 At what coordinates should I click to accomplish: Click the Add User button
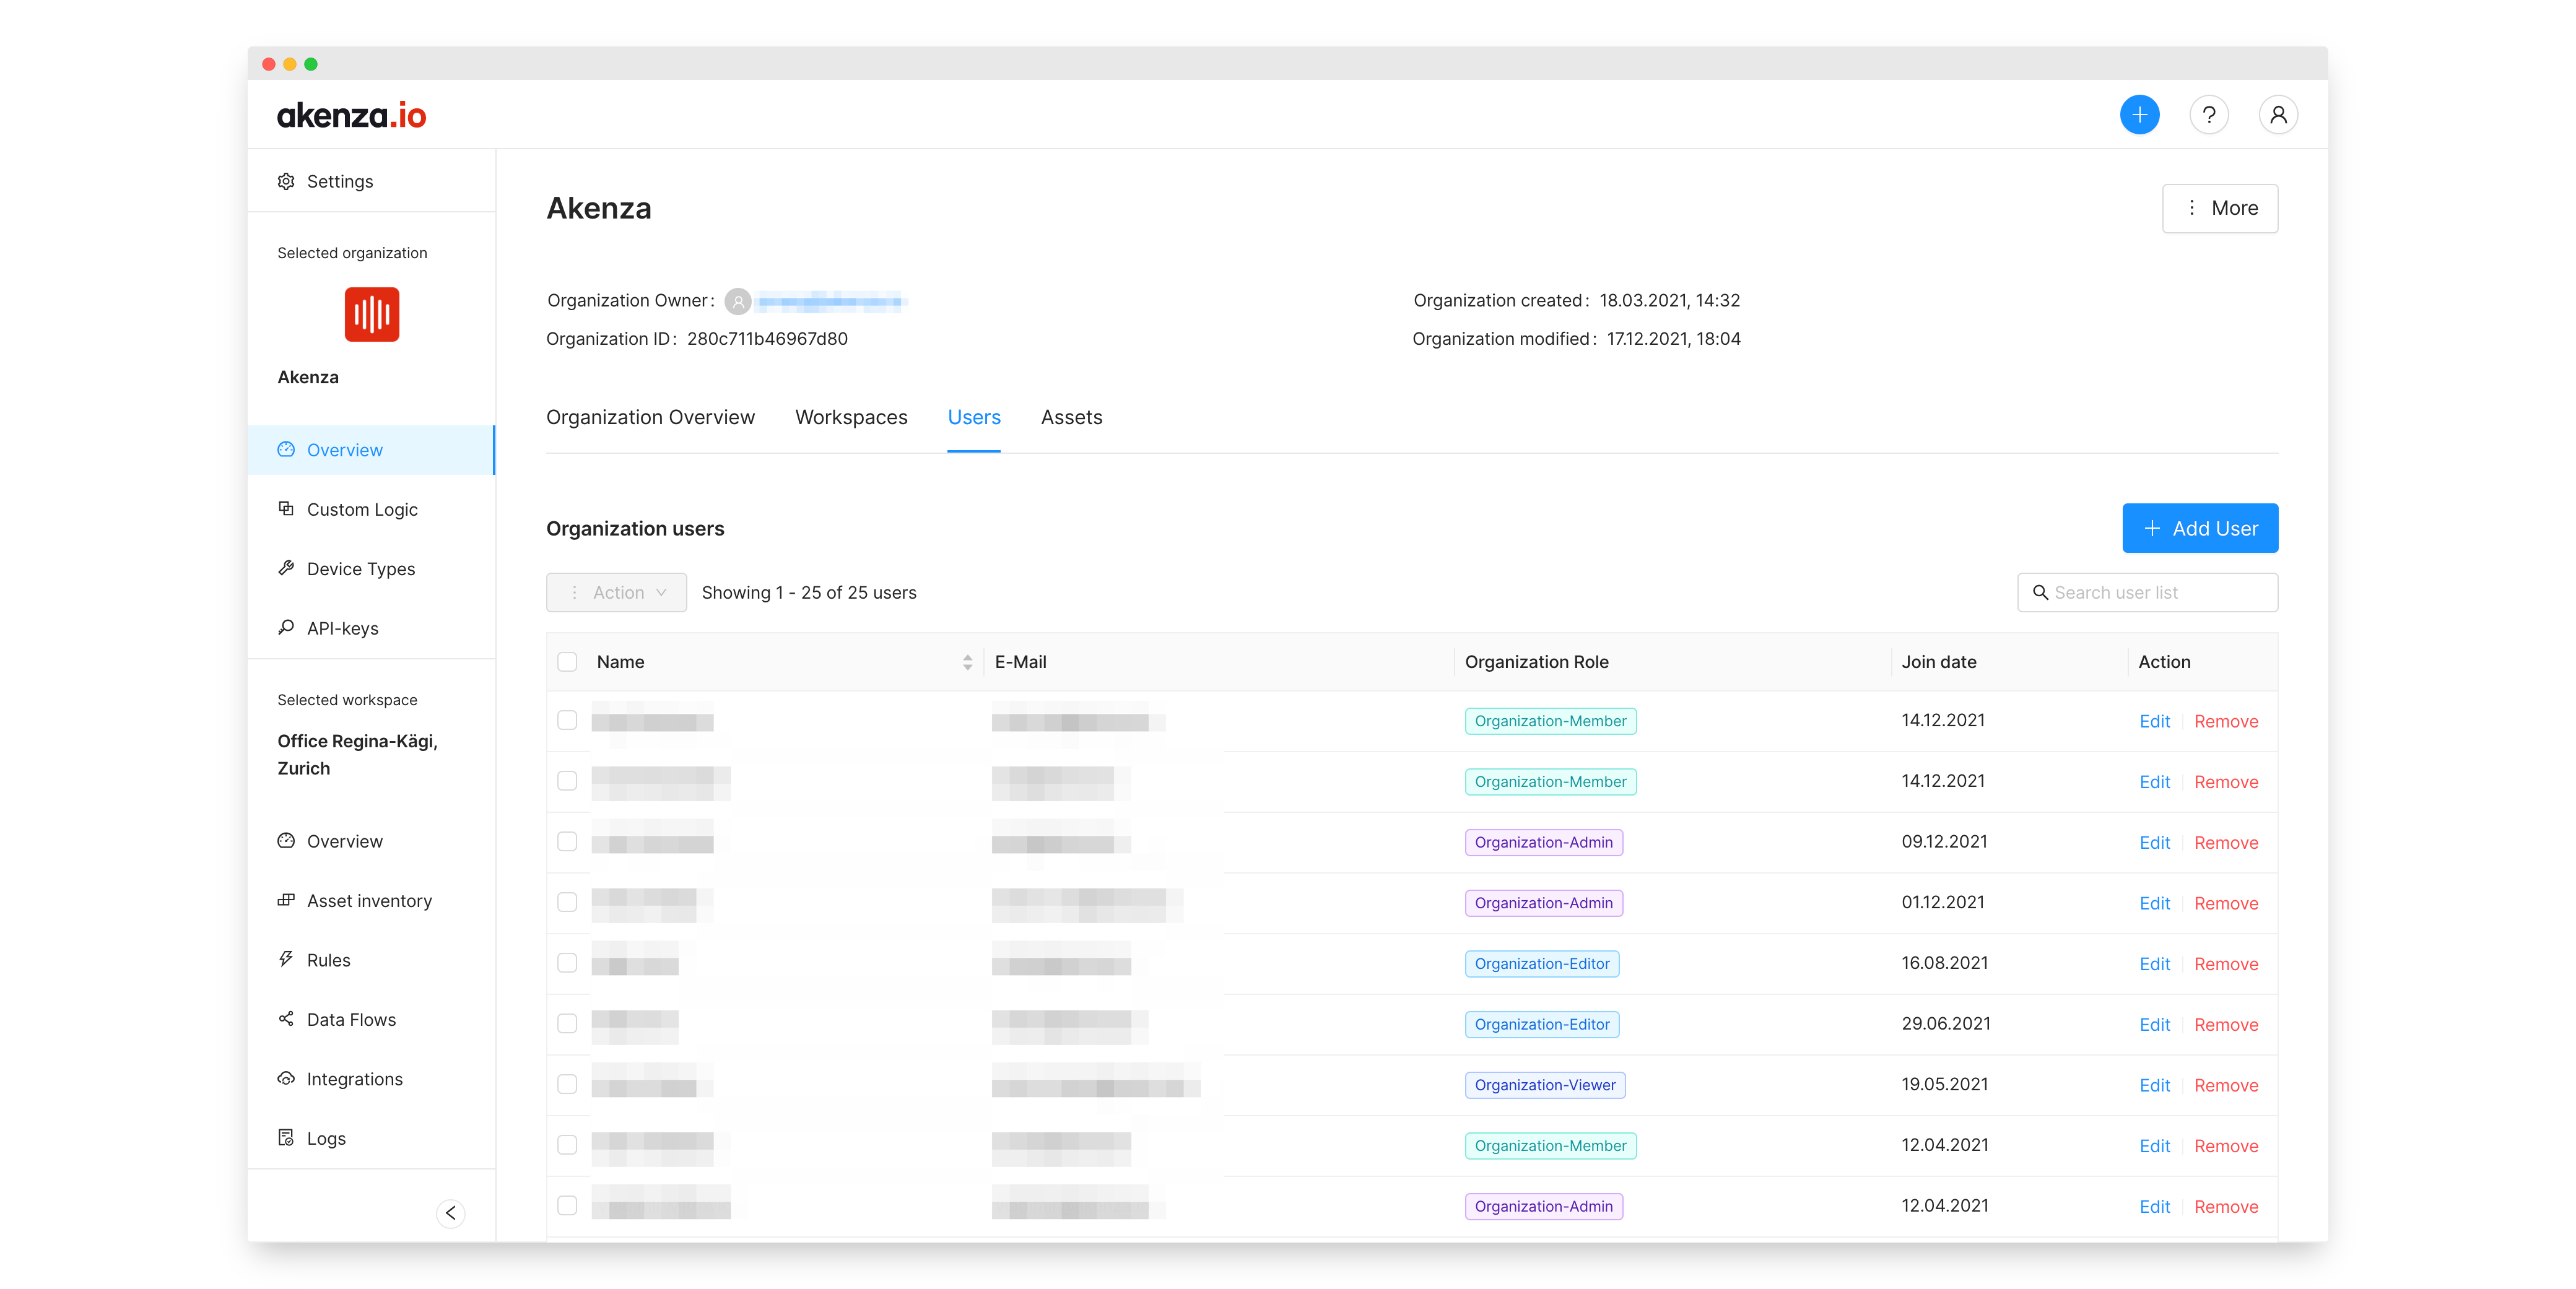[x=2200, y=528]
